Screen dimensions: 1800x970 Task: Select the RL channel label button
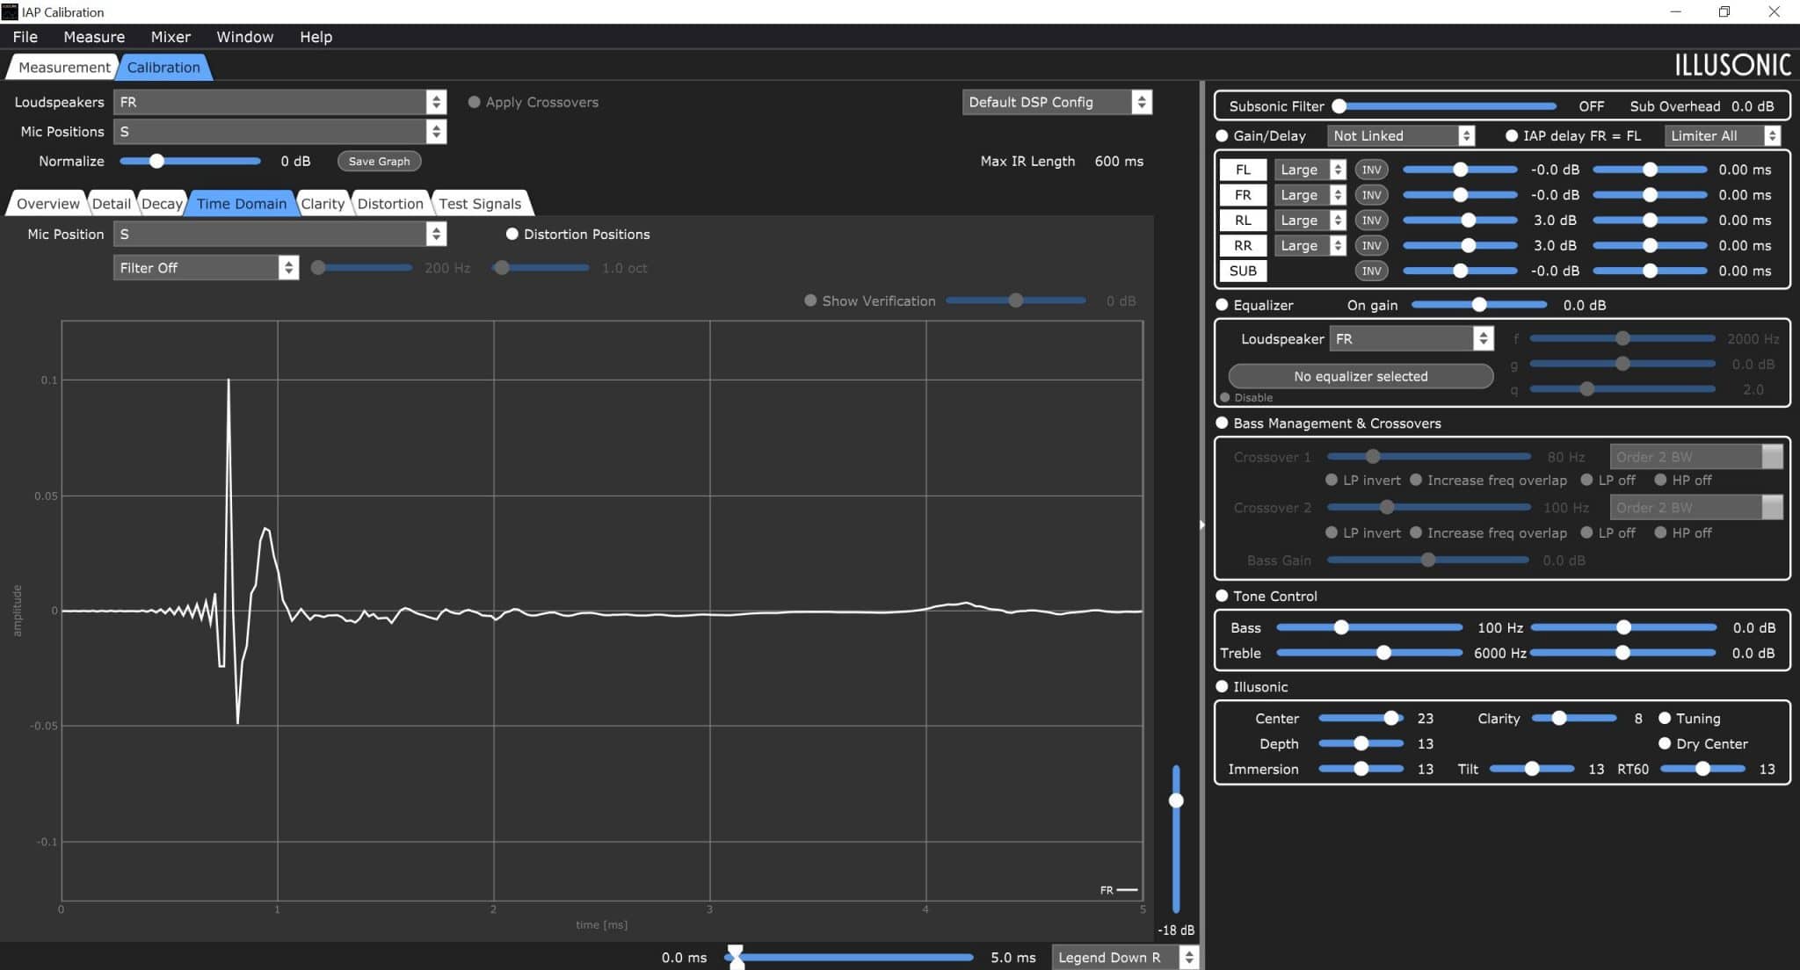pos(1243,221)
